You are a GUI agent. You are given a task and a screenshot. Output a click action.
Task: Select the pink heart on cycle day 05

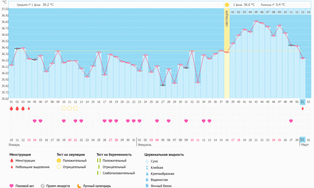(x=35, y=121)
